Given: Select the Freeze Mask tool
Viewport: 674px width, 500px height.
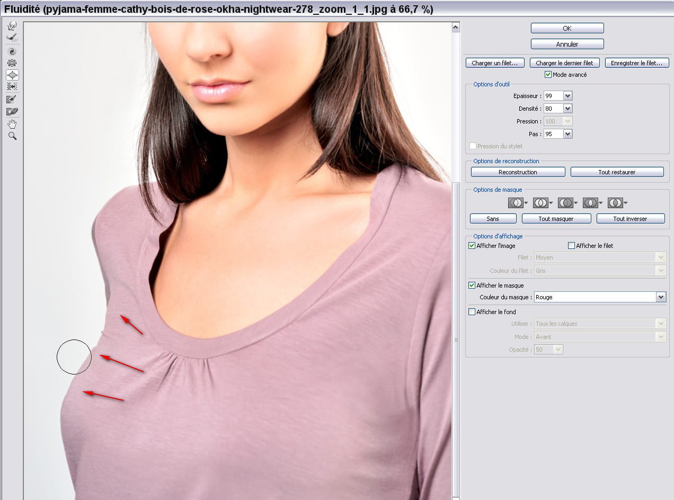Looking at the screenshot, I should 12,99.
